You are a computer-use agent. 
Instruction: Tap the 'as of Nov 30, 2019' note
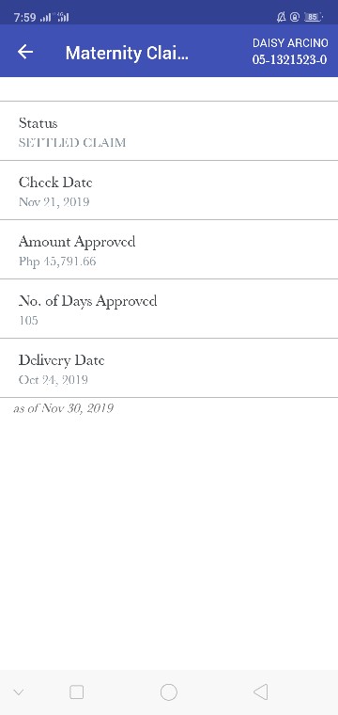(63, 408)
